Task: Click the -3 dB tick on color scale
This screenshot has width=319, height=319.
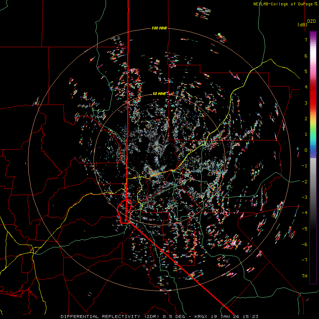Action: (x=304, y=197)
